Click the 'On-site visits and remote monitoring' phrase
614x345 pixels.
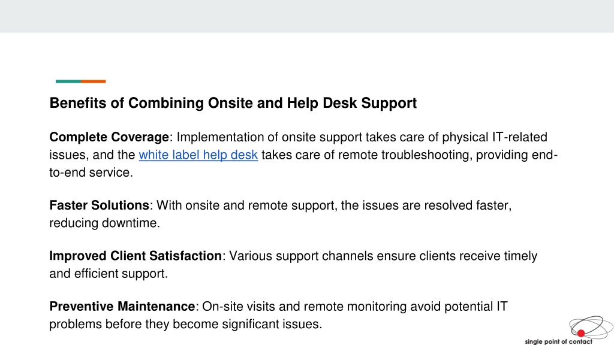coord(304,306)
